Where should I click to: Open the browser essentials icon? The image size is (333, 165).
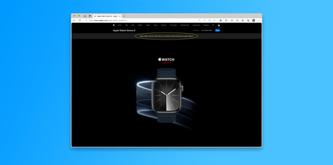pyautogui.click(x=248, y=20)
